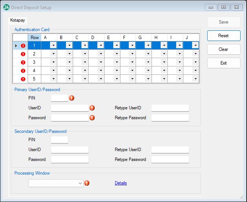Click the error icon on authentication row 3
The width and height of the screenshot is (247, 202).
click(x=23, y=62)
